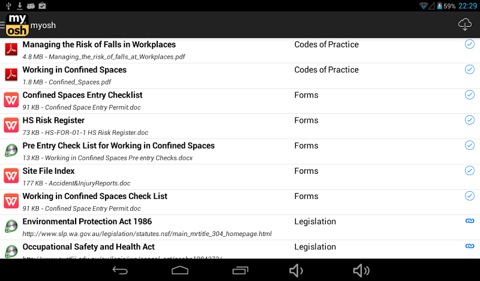Viewport: 480px width, 281px height.
Task: Toggle checkmark for Confined Spaces Entry Checklist
Action: point(470,95)
